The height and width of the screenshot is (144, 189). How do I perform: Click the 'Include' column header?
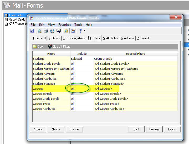tap(82, 54)
